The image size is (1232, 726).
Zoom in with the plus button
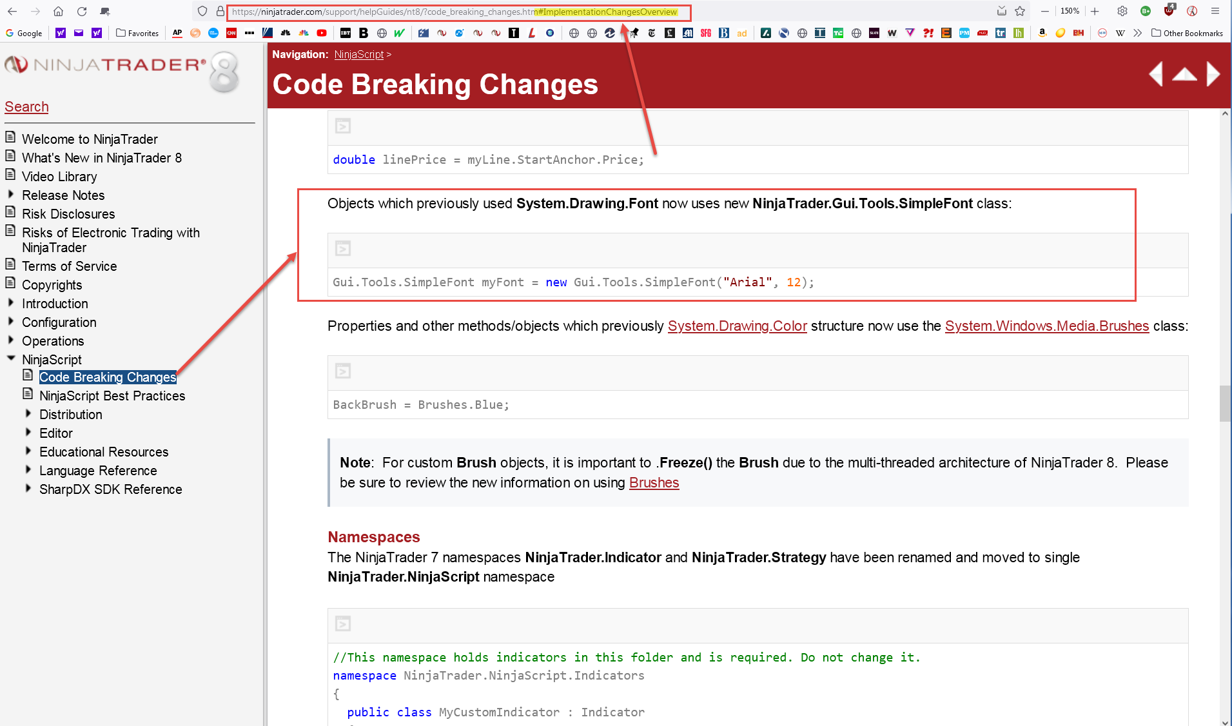(1095, 12)
